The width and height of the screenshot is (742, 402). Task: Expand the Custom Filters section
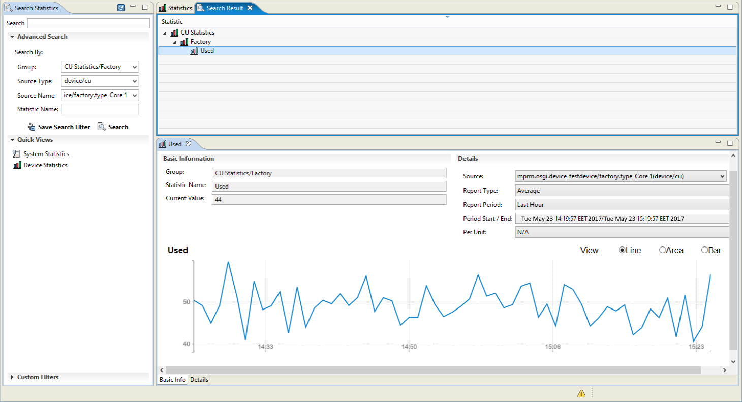tap(12, 377)
